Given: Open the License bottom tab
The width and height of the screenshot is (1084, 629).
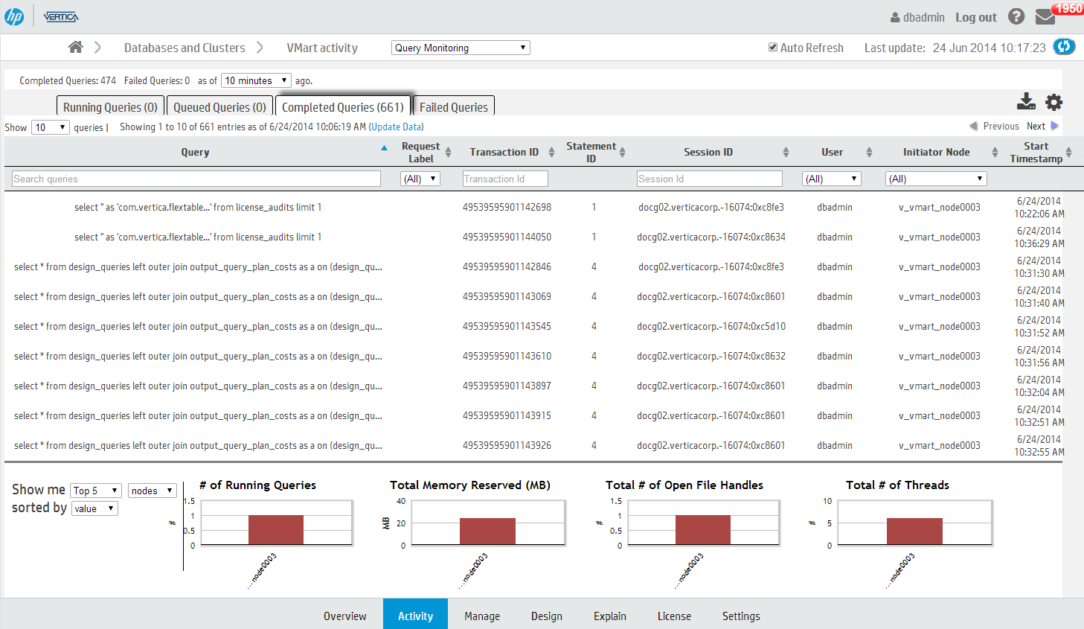Looking at the screenshot, I should coord(674,616).
